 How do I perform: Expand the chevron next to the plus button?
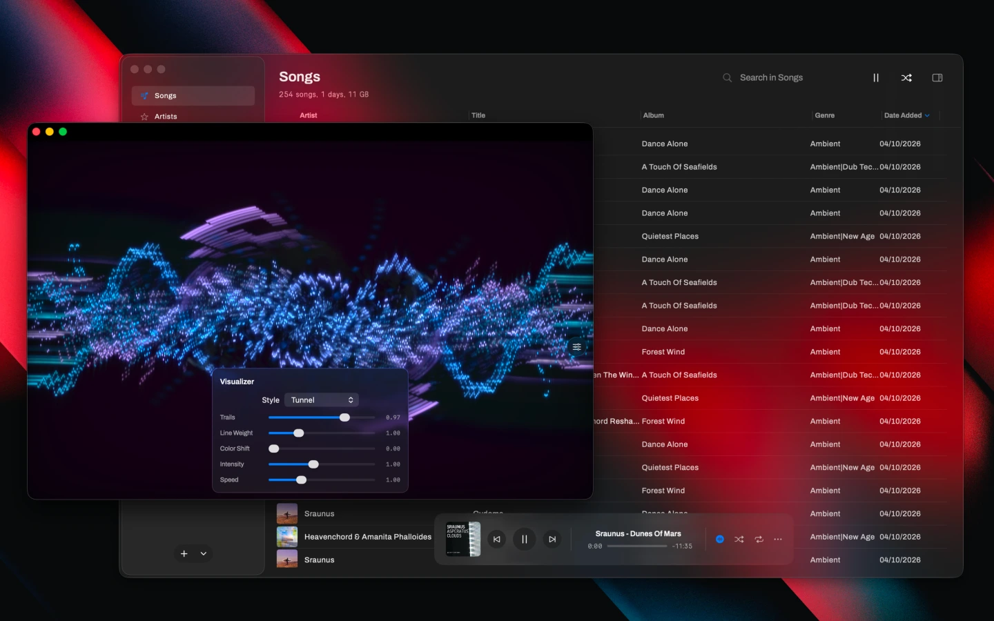point(204,553)
